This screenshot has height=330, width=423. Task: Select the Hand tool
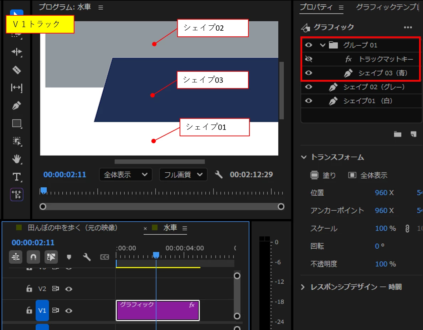pos(16,159)
